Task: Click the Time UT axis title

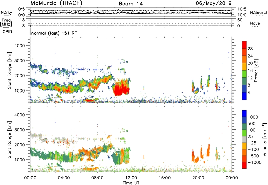Action: pyautogui.click(x=131, y=183)
